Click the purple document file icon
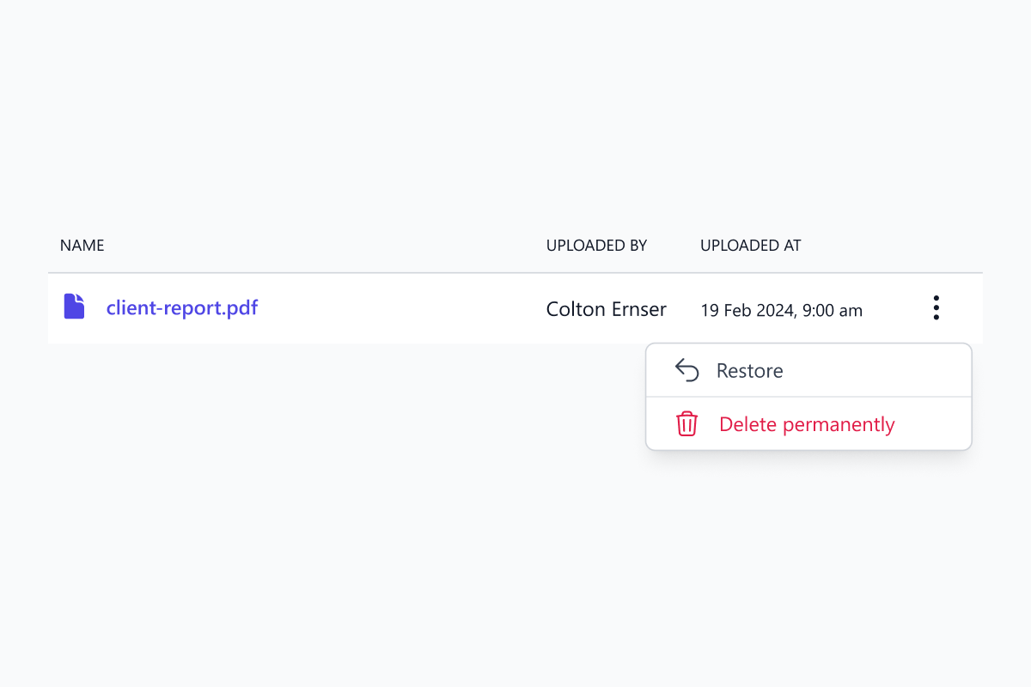 tap(75, 307)
